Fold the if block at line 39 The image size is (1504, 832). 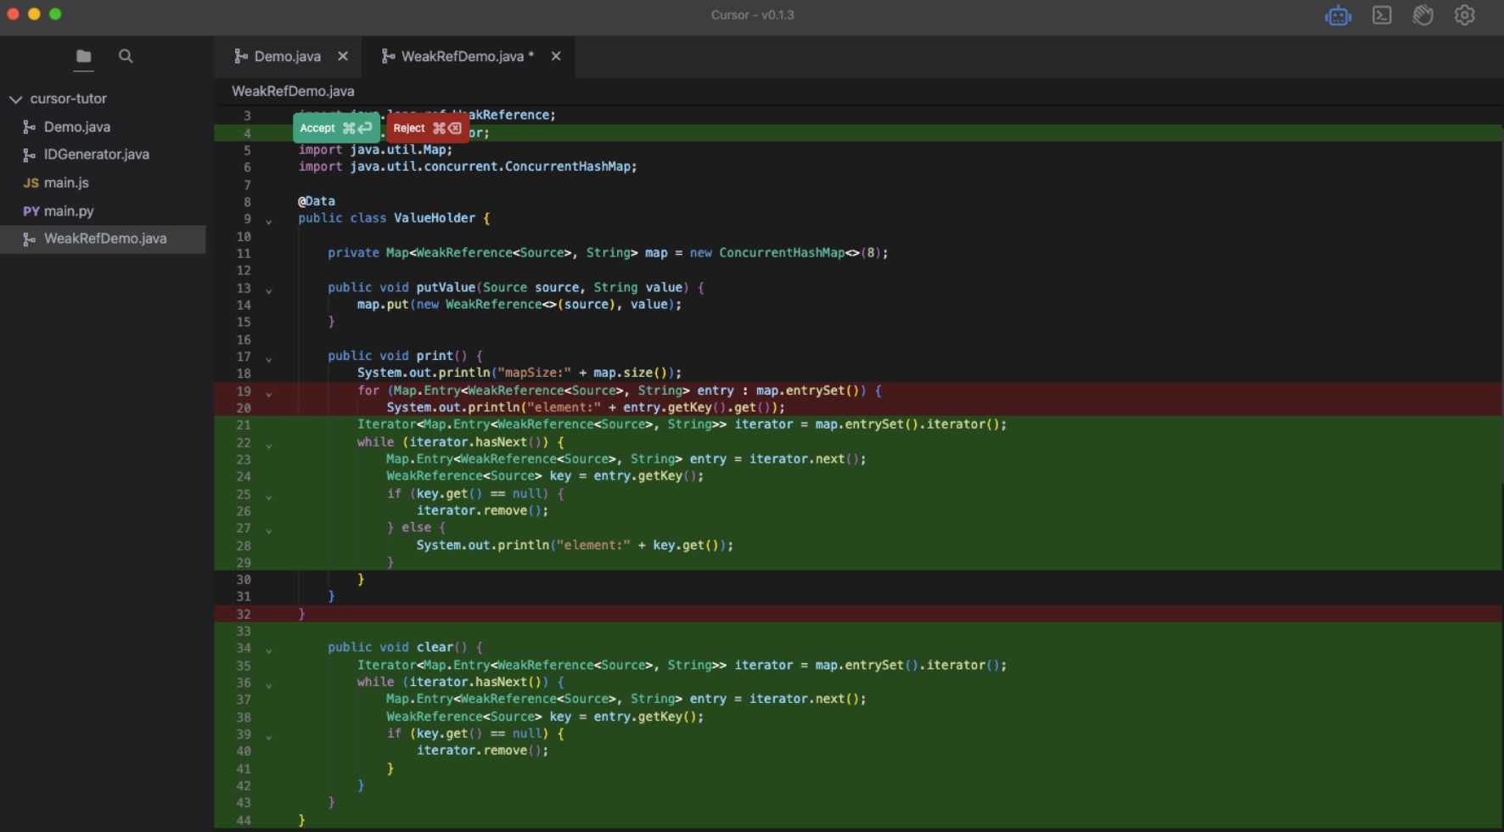pyautogui.click(x=269, y=737)
